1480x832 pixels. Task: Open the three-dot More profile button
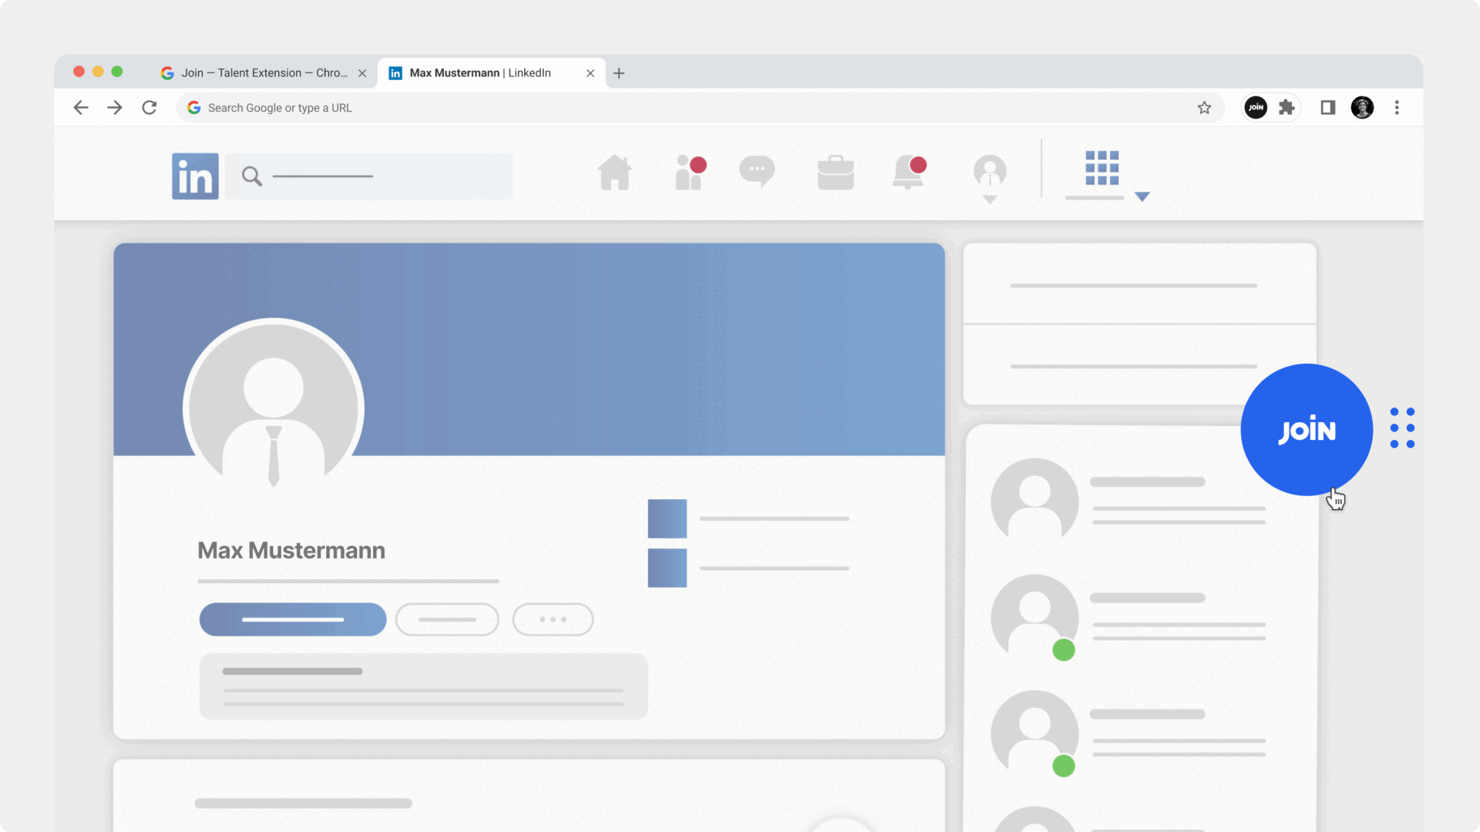point(553,619)
